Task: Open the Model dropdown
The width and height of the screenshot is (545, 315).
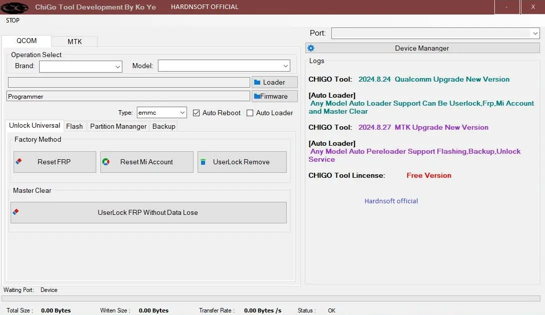Action: click(x=224, y=66)
